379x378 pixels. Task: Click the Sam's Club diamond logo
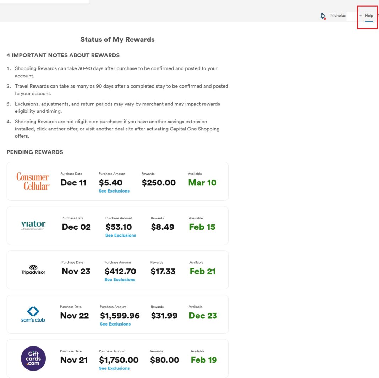coord(33,314)
